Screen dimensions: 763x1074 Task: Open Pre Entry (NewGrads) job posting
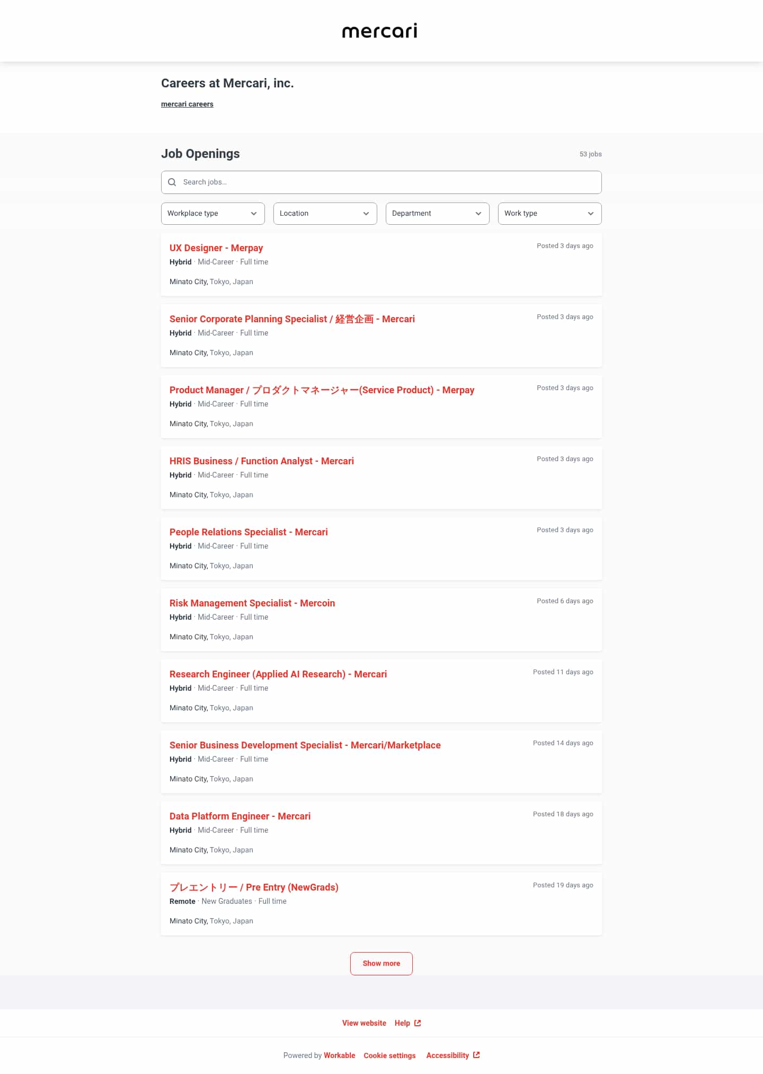point(254,887)
